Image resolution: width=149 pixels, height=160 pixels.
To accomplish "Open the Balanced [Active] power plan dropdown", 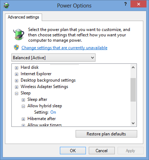I will coord(53,58).
